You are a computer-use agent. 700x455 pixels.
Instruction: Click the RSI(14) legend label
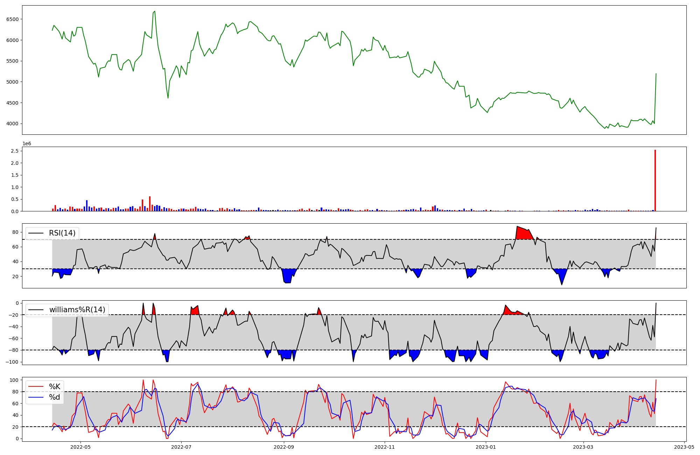62,233
